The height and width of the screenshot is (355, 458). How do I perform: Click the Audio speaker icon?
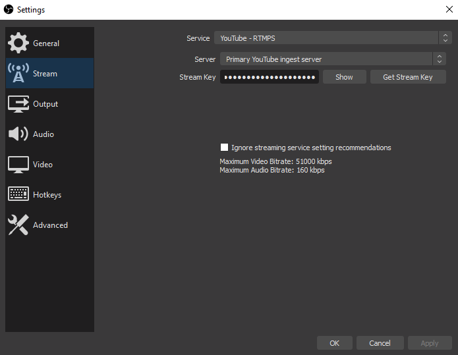click(18, 134)
